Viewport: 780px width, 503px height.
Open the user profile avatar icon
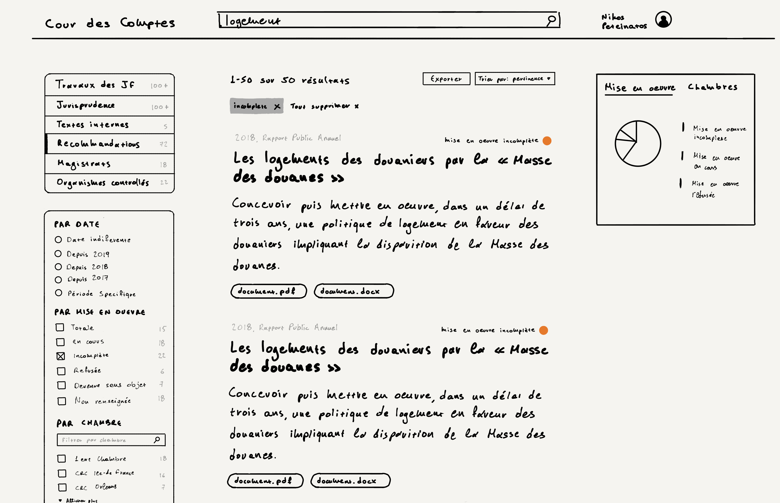click(x=664, y=20)
